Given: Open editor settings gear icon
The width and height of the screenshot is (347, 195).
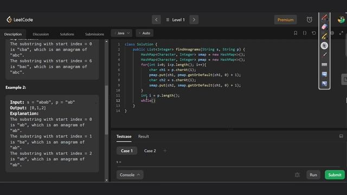Looking at the screenshot, I should point(332,33).
